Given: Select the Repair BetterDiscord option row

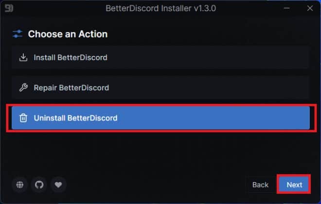Looking at the screenshot, I should 160,88.
